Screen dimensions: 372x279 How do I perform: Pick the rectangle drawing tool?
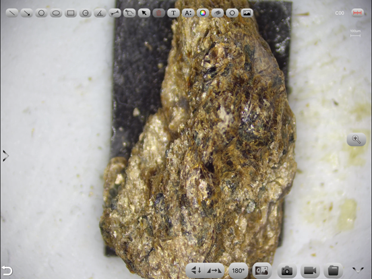[71, 13]
